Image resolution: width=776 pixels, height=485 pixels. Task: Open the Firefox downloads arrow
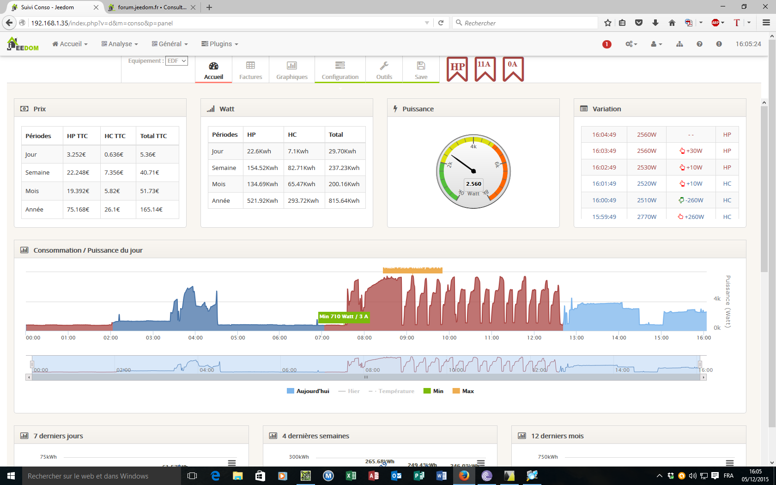(x=655, y=23)
